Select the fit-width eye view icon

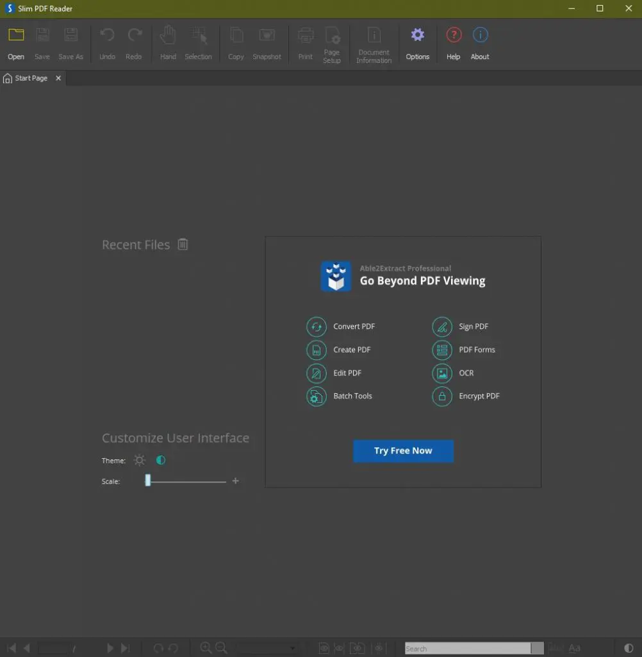pyautogui.click(x=340, y=648)
